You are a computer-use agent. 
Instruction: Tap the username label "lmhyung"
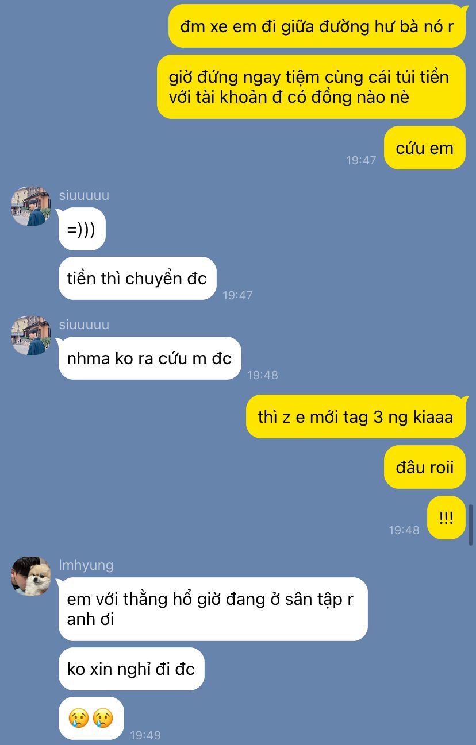pyautogui.click(x=86, y=565)
